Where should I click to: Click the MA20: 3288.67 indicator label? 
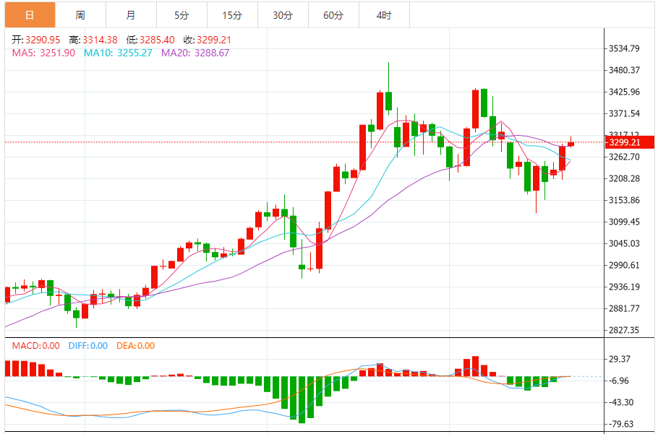tap(195, 53)
